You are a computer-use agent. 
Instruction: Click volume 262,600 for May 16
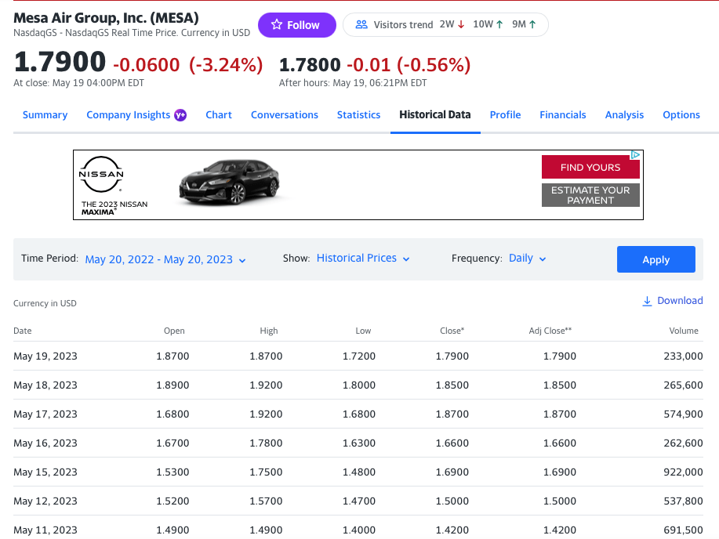[x=683, y=443]
